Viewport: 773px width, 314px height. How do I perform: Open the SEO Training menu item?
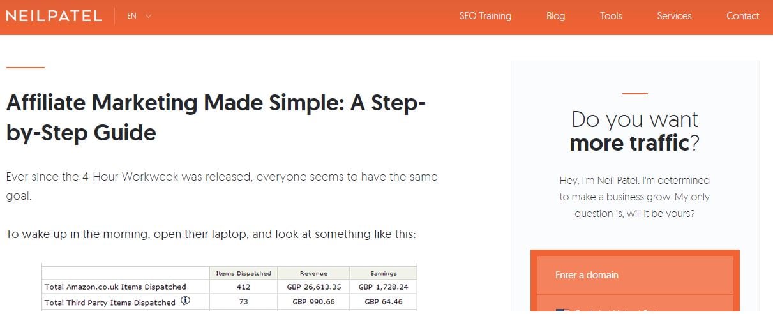(485, 16)
